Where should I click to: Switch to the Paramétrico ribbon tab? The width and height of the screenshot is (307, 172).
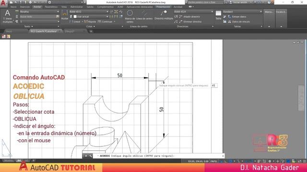(51, 7)
